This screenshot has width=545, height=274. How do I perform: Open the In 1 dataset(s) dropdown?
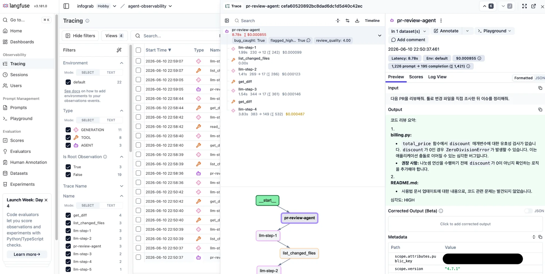408,31
